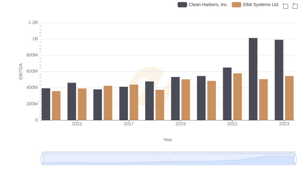Viewport: 302px width, 174px height.
Task: Click the 2019 x-axis label
Action: click(x=180, y=124)
